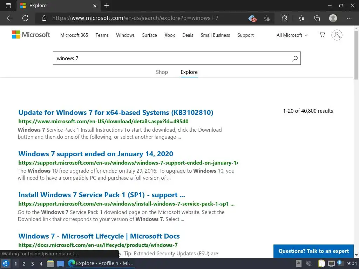359x269 pixels.
Task: Open Windows 7 Microsoft Lifecycle Docs result
Action: pyautogui.click(x=99, y=236)
